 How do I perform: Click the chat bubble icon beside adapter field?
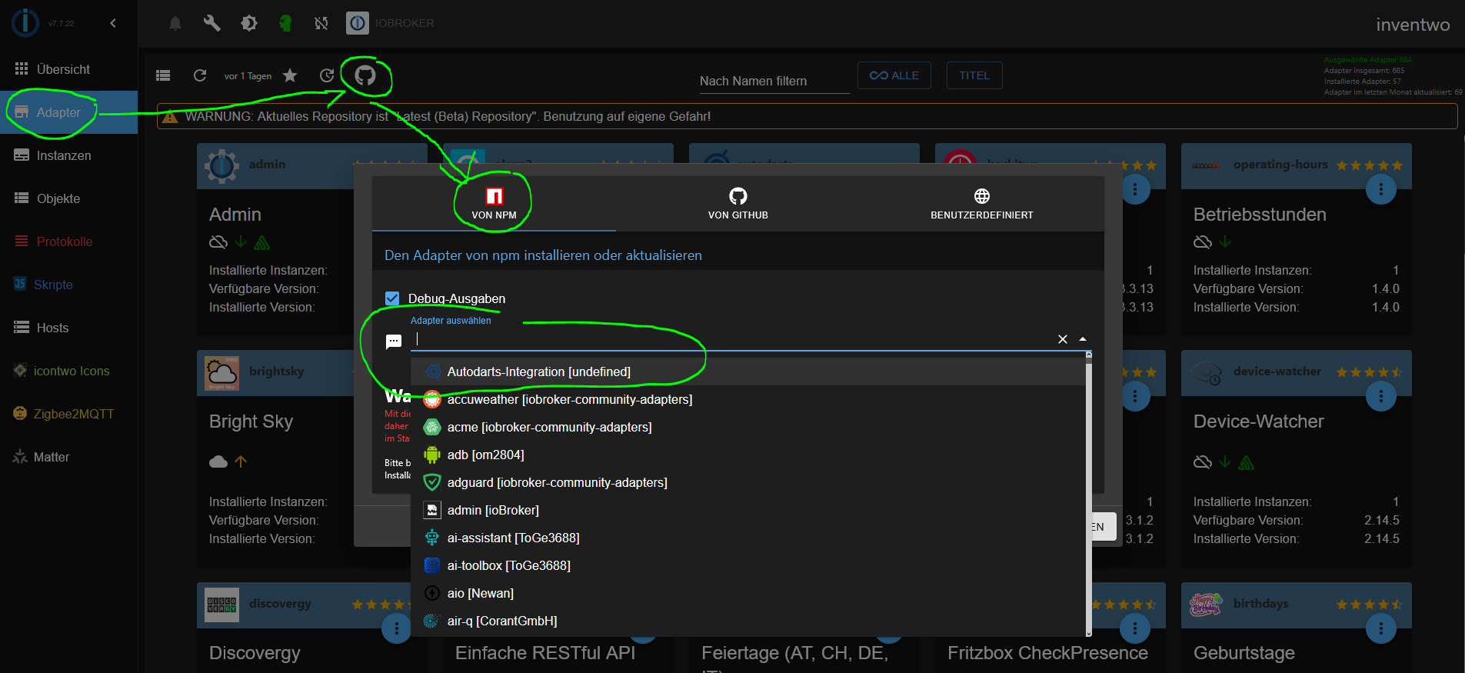pyautogui.click(x=394, y=341)
